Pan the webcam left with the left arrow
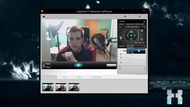This screenshot has width=190, height=107. 127,35
